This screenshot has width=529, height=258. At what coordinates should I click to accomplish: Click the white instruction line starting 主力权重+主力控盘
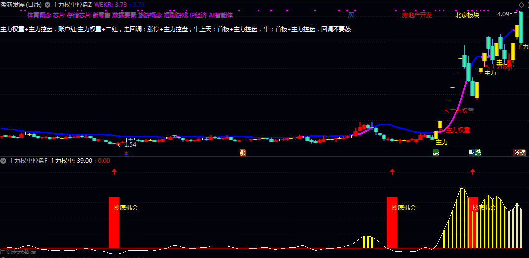point(176,29)
